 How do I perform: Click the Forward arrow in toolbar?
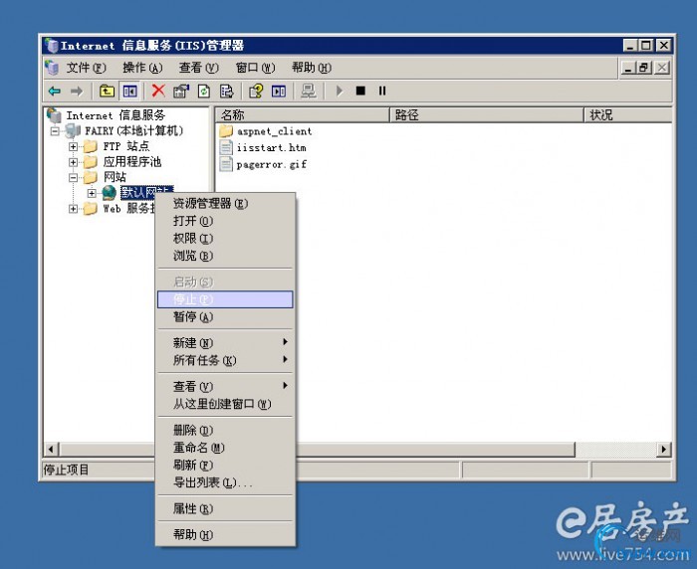pos(77,92)
